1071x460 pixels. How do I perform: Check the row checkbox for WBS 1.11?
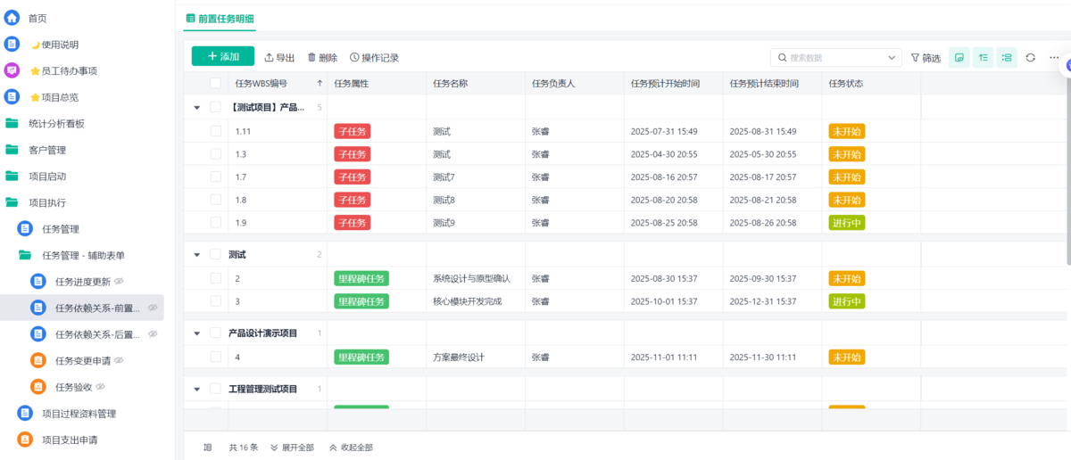pos(215,131)
